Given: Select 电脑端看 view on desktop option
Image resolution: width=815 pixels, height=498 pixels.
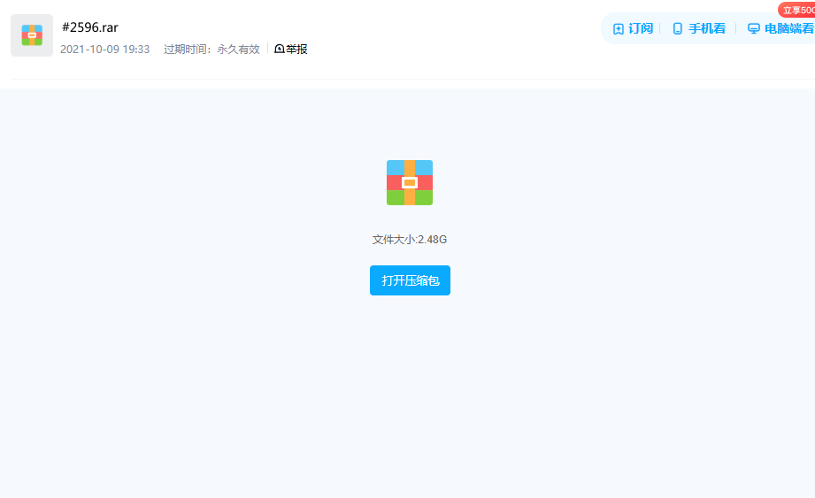Looking at the screenshot, I should [x=780, y=28].
